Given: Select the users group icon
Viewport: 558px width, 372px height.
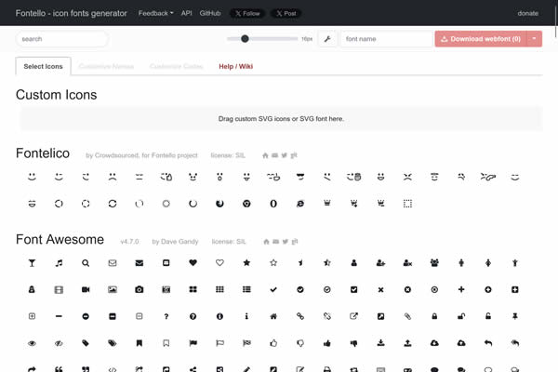Looking at the screenshot, I should (x=434, y=262).
